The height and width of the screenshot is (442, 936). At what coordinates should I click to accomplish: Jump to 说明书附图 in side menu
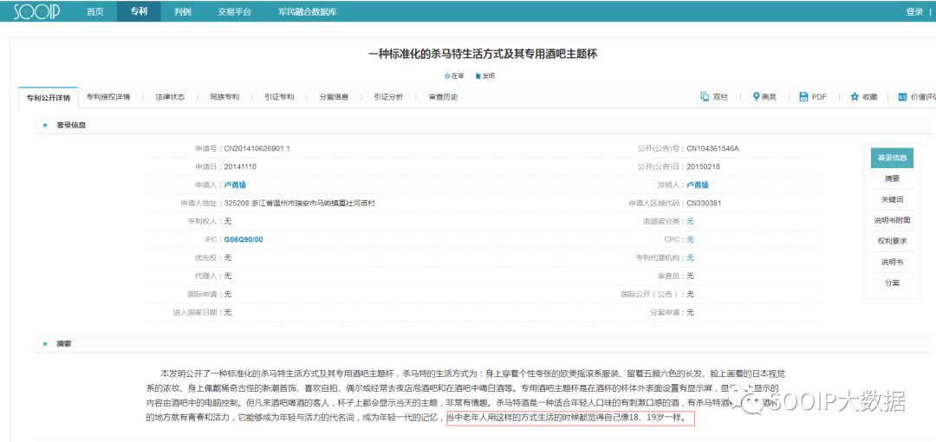[x=892, y=220]
